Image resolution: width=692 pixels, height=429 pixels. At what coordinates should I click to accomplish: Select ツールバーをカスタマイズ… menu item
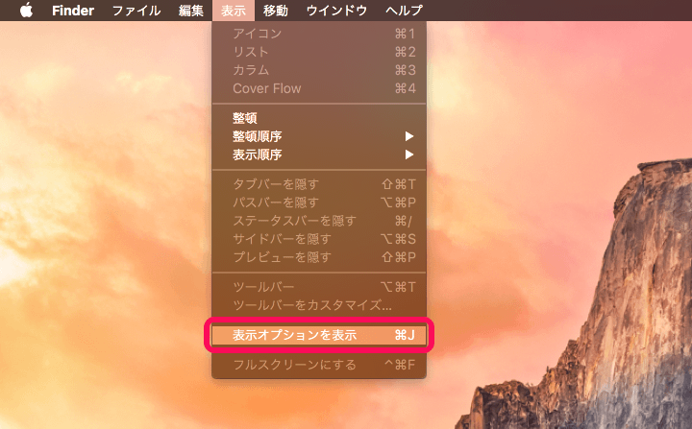pyautogui.click(x=319, y=305)
